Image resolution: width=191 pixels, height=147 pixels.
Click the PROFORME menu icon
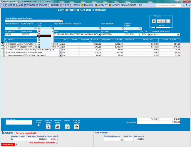coord(83,5)
